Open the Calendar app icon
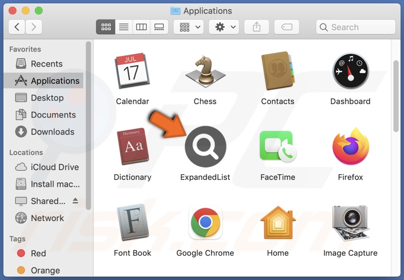Screen dimensions: 404x280 [x=132, y=71]
